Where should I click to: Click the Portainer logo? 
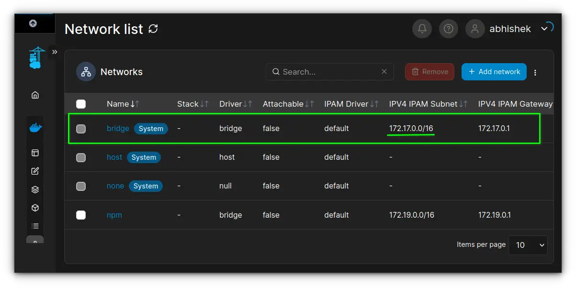pos(34,57)
